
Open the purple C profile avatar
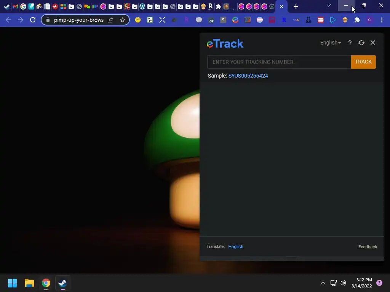coord(369,20)
